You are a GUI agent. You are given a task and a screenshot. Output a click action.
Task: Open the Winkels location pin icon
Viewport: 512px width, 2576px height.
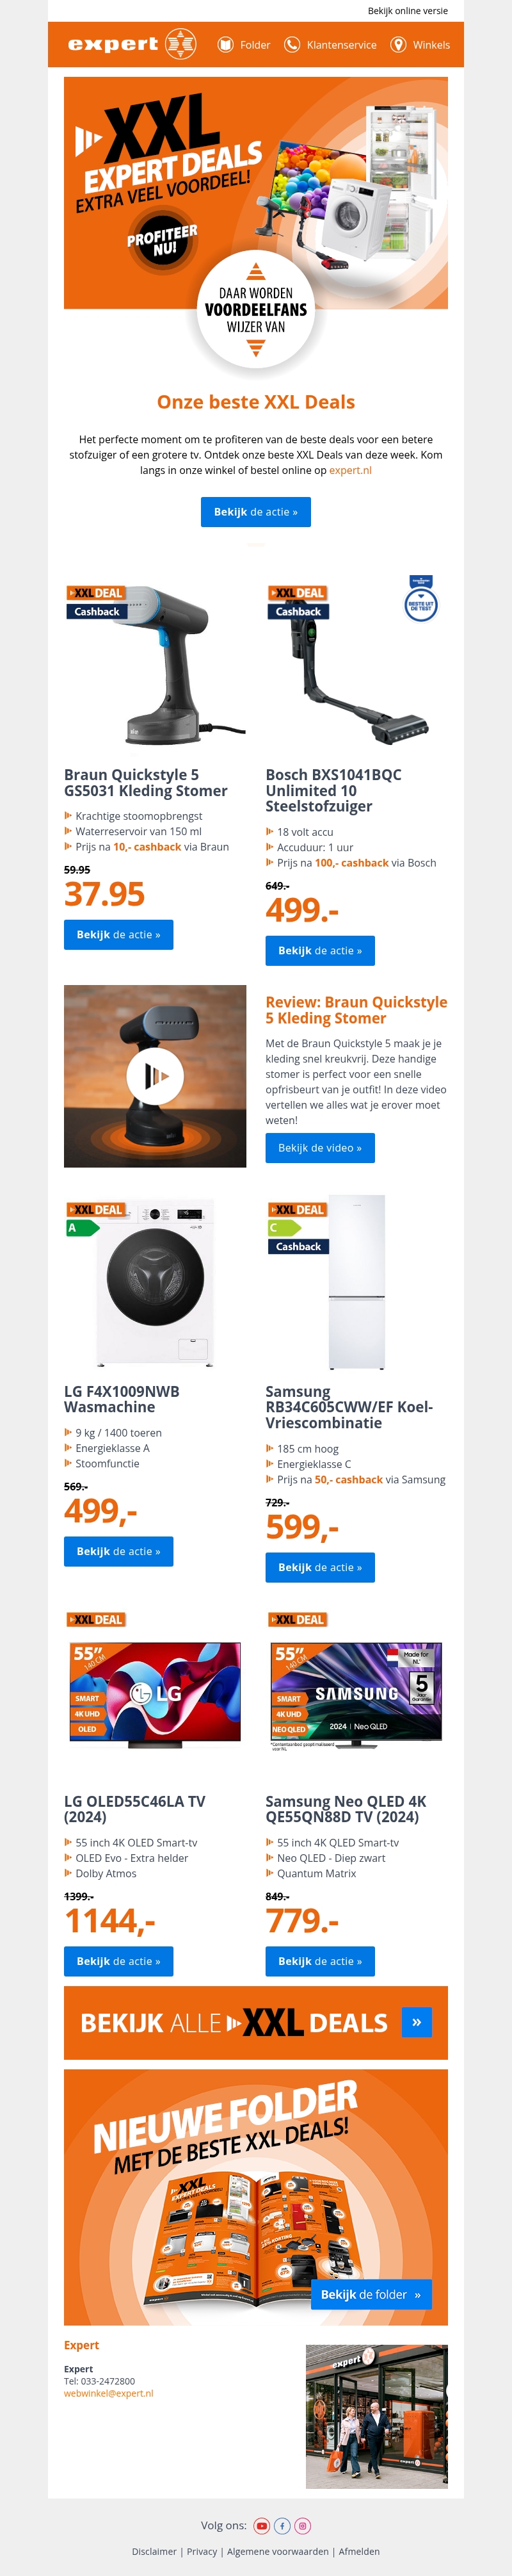pos(398,44)
